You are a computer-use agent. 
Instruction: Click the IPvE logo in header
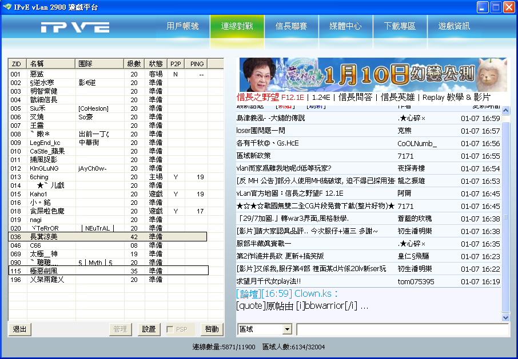point(75,27)
